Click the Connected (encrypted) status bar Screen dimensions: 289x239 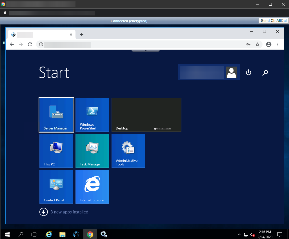129,21
